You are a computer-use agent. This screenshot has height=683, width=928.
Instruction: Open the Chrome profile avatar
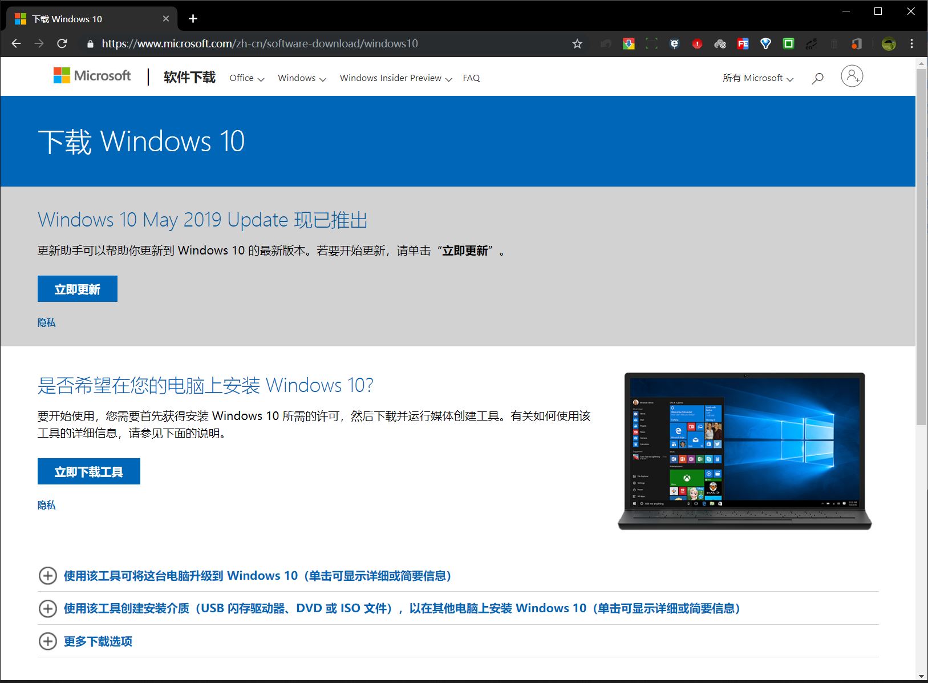coord(889,44)
